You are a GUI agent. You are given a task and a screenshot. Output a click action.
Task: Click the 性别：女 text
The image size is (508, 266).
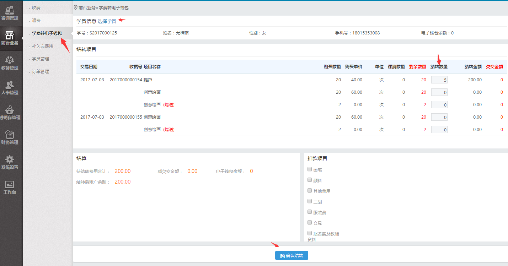click(x=258, y=33)
